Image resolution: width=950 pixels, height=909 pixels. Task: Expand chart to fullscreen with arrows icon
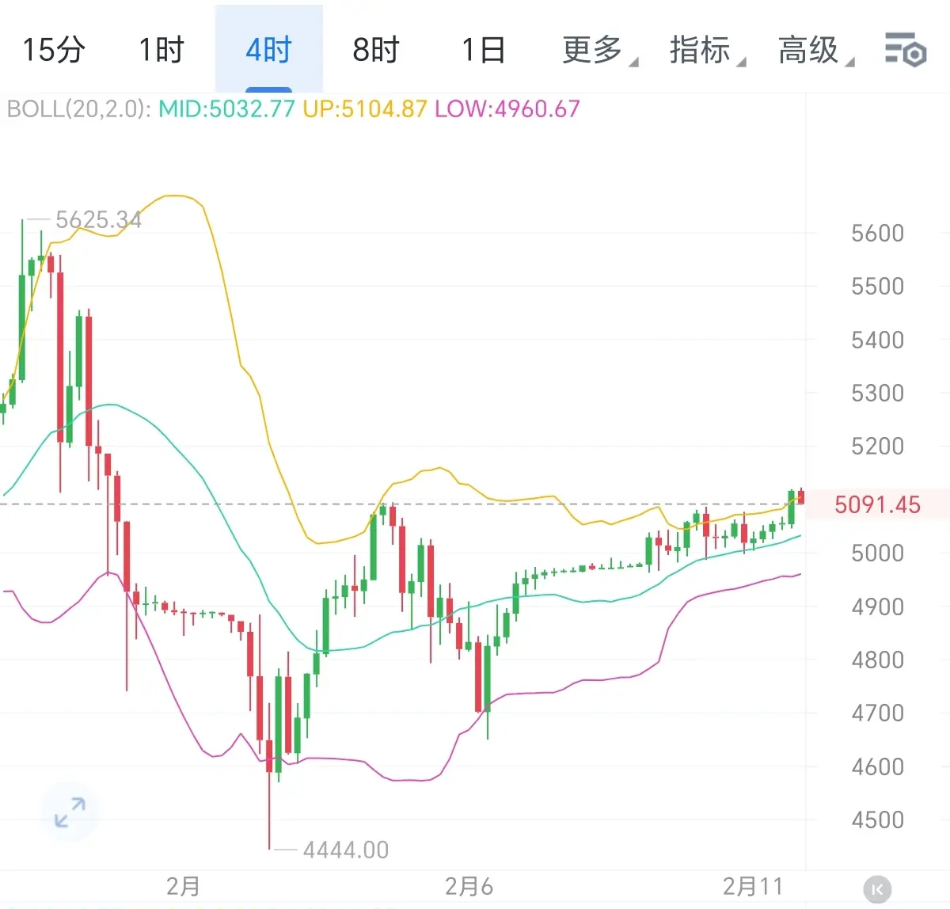(x=70, y=812)
